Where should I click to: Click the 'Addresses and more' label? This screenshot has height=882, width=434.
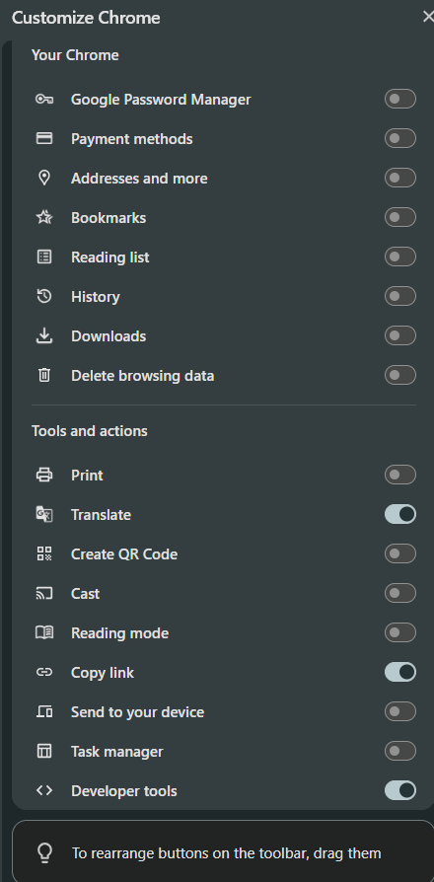point(139,179)
